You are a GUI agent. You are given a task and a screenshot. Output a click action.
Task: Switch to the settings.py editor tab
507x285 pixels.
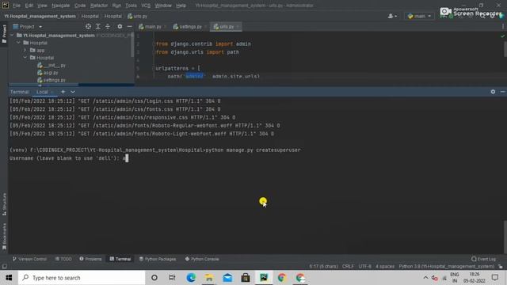coord(189,26)
